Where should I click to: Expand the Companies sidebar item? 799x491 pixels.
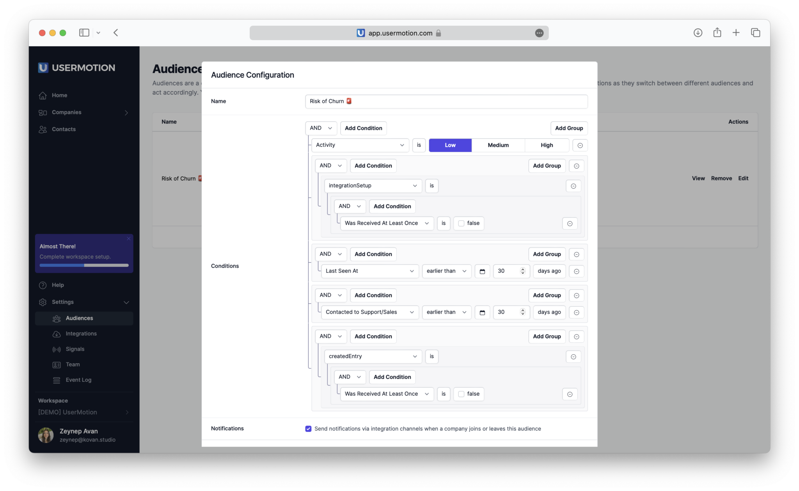[x=126, y=113]
